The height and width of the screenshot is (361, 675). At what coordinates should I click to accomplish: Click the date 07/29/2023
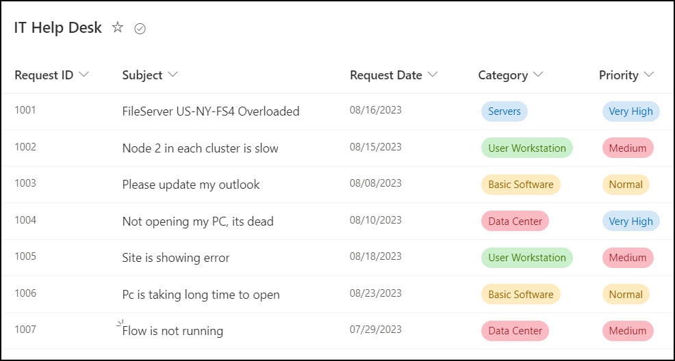[x=375, y=330]
